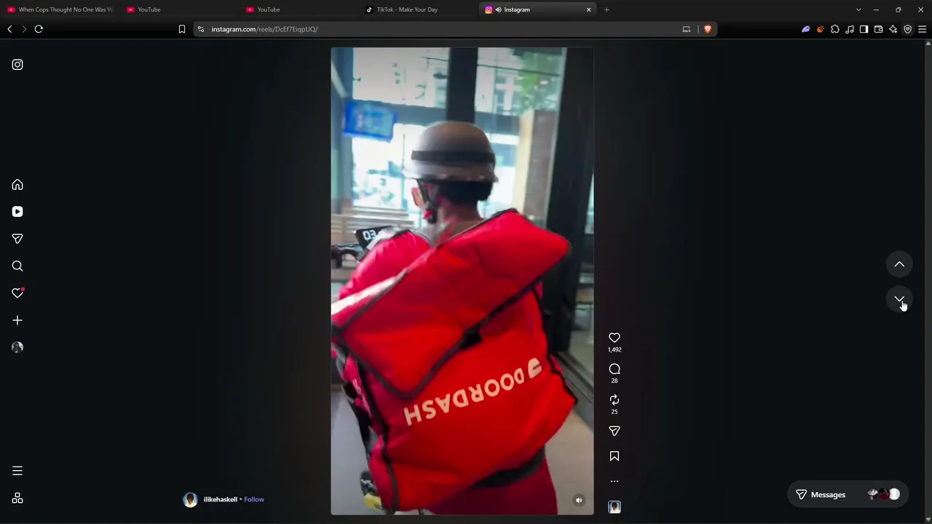Viewport: 932px width, 524px height.
Task: Reload the Instagram page
Action: pos(39,29)
